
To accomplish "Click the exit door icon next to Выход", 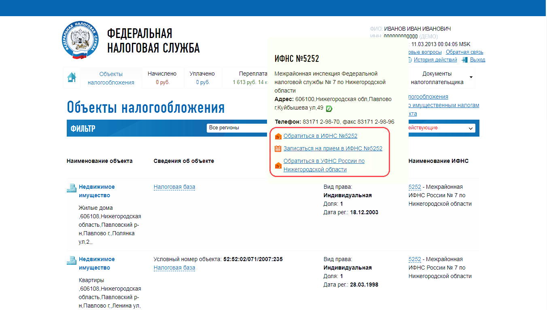I will 464,60.
